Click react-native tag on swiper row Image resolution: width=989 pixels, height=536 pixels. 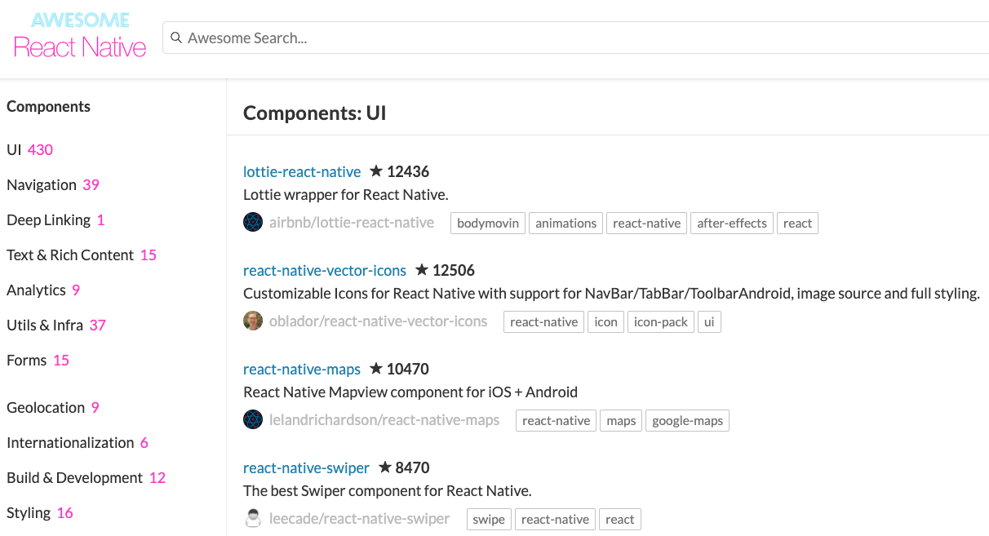555,519
